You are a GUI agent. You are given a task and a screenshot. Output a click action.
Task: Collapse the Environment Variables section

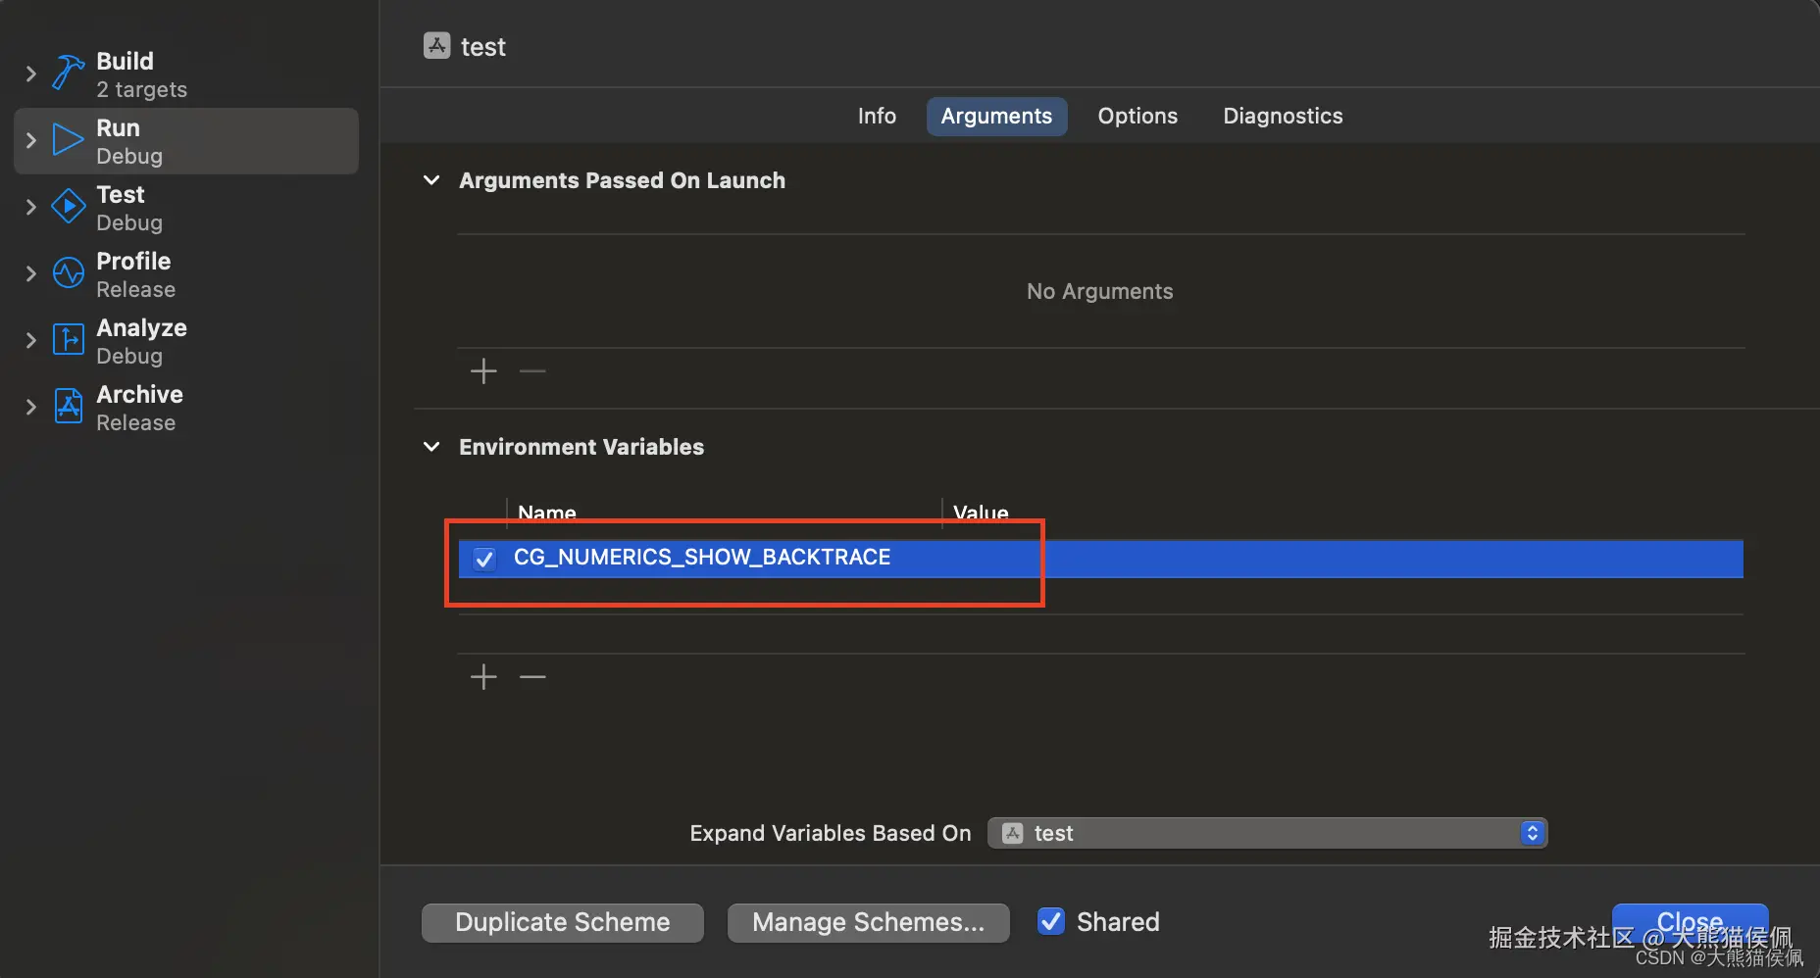431,447
